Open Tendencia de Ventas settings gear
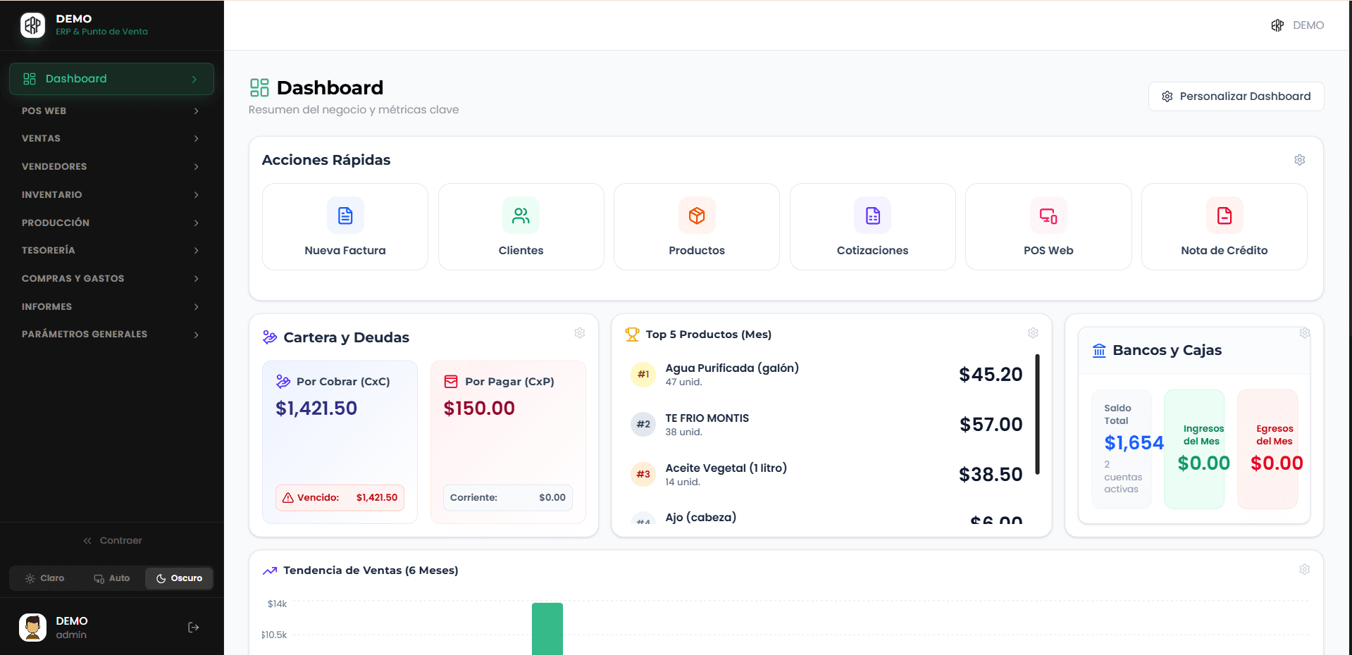 [x=1305, y=569]
